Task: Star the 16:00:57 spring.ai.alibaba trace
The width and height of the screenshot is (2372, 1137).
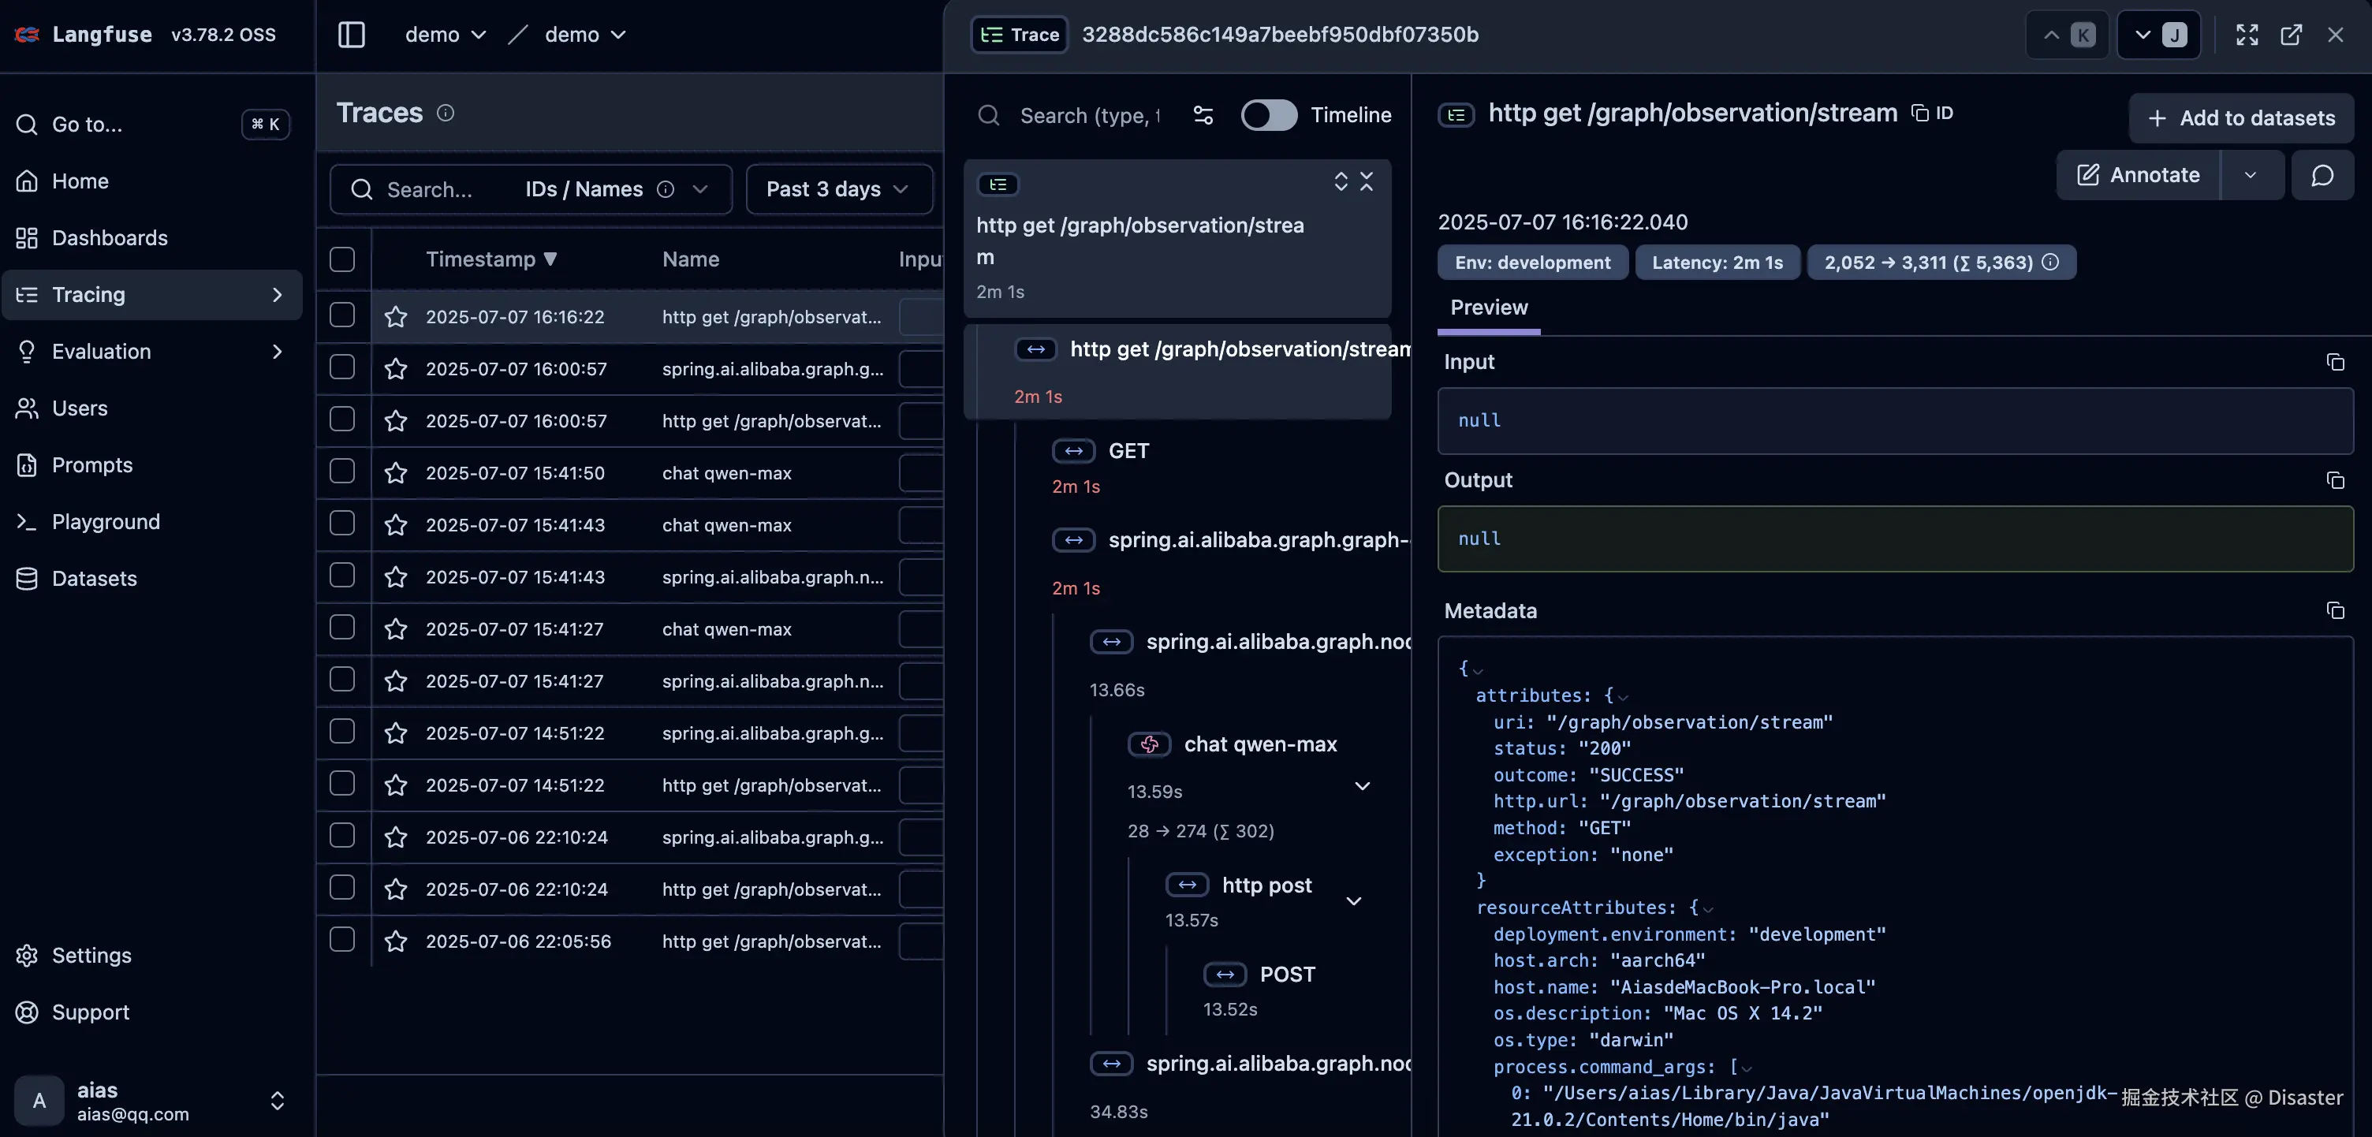Action: 396,369
